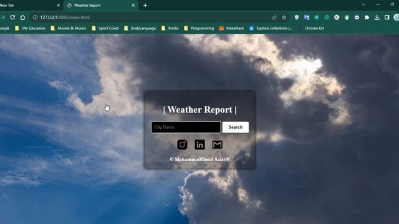Open SW Education bookmark folder
Image resolution: width=399 pixels, height=224 pixels.
tap(30, 28)
